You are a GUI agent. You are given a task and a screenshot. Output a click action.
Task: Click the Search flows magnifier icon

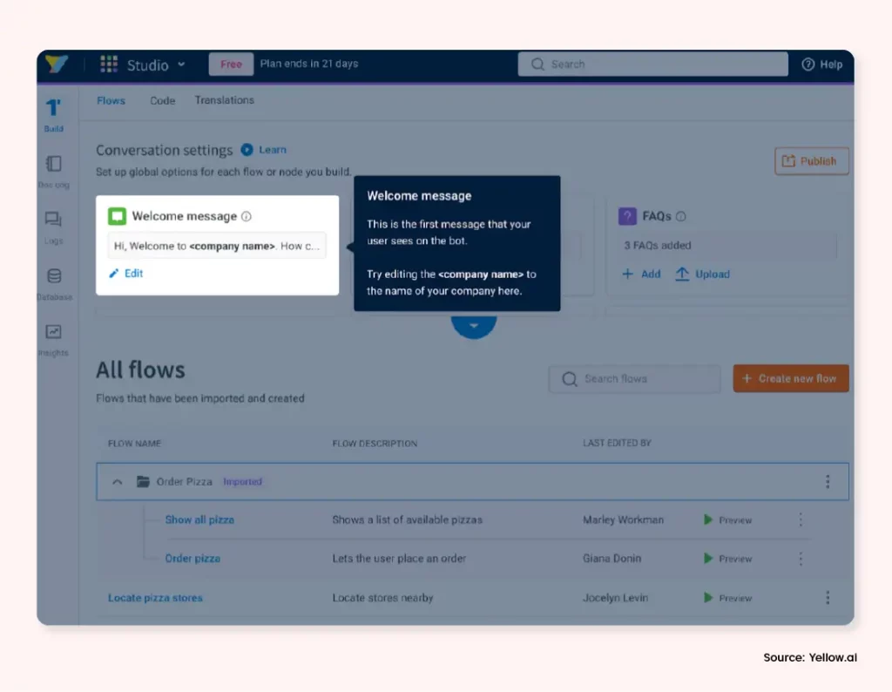(569, 379)
